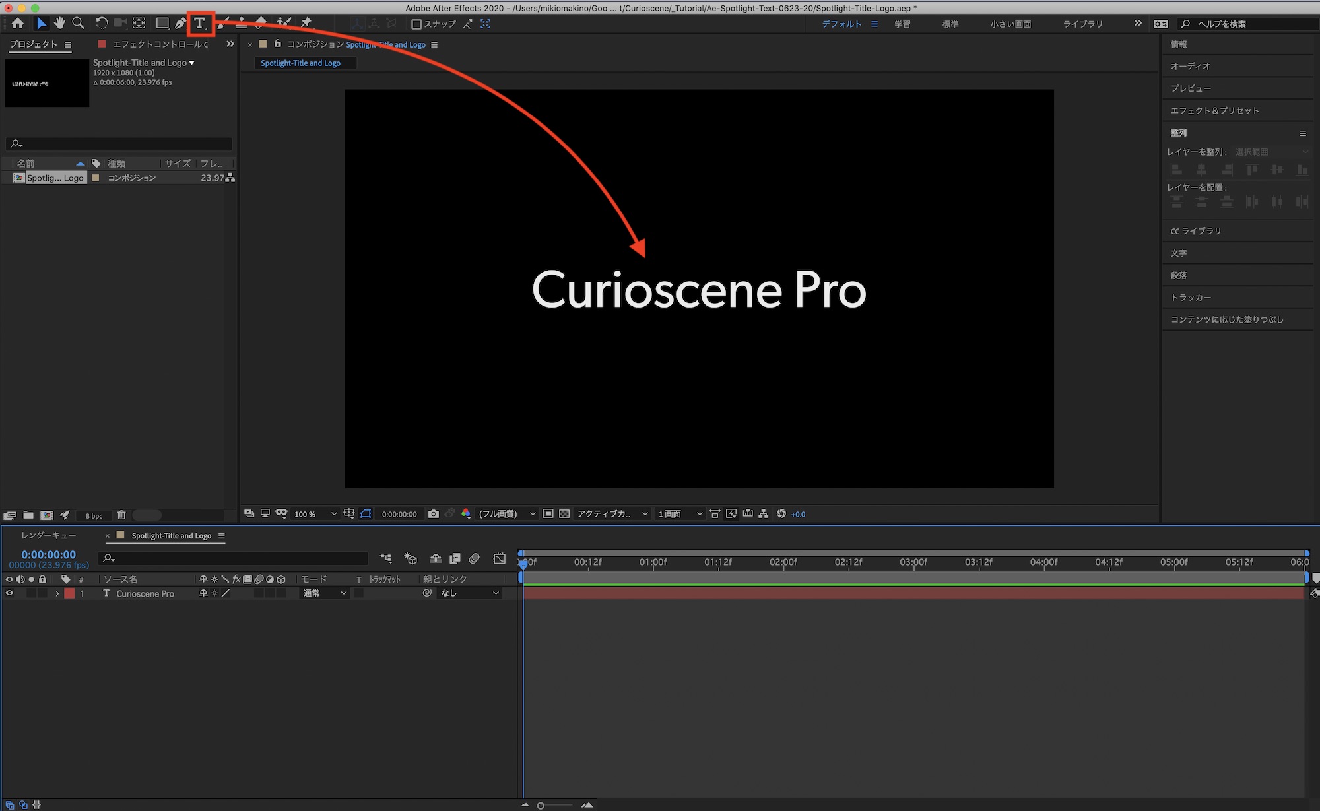Open the 通常 blend mode dropdown
The image size is (1320, 811).
[324, 593]
